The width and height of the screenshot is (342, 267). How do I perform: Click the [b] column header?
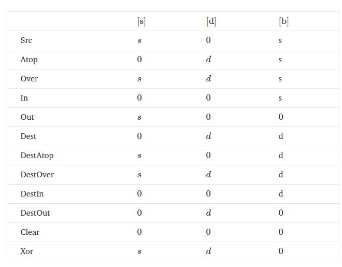[x=283, y=22]
